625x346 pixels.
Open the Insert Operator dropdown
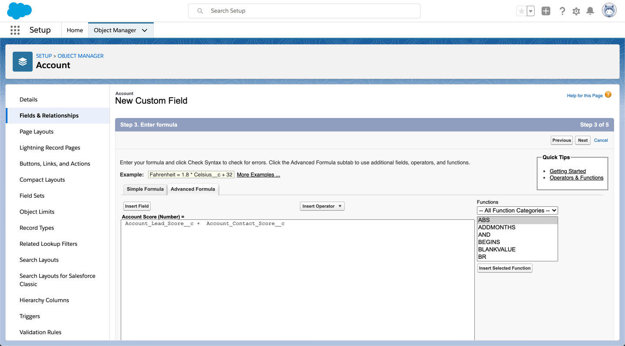point(322,206)
